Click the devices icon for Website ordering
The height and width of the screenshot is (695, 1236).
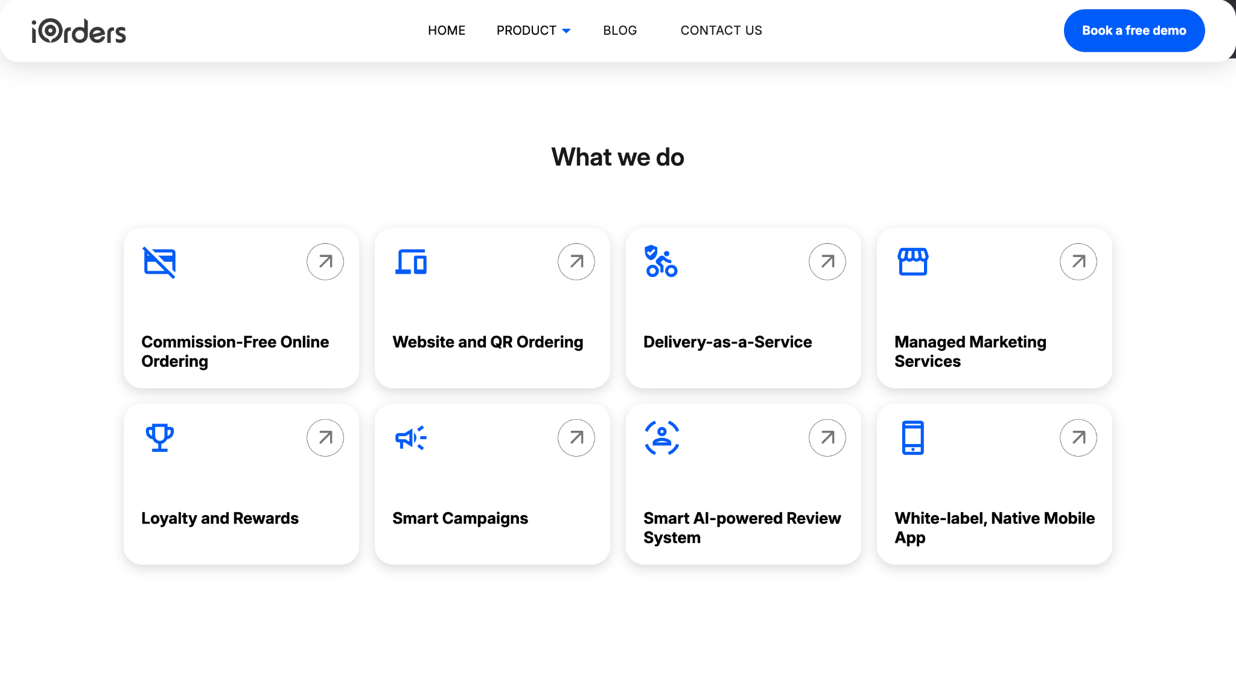coord(411,262)
